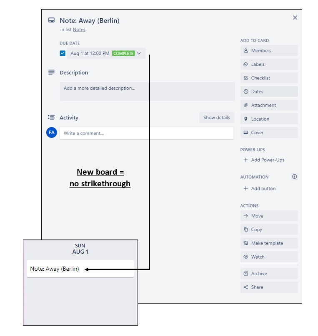
Task: Select the Copy action
Action: [x=269, y=230]
